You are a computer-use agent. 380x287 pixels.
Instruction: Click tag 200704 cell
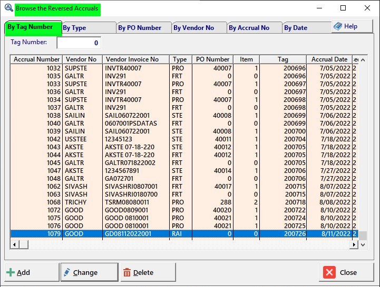295,139
